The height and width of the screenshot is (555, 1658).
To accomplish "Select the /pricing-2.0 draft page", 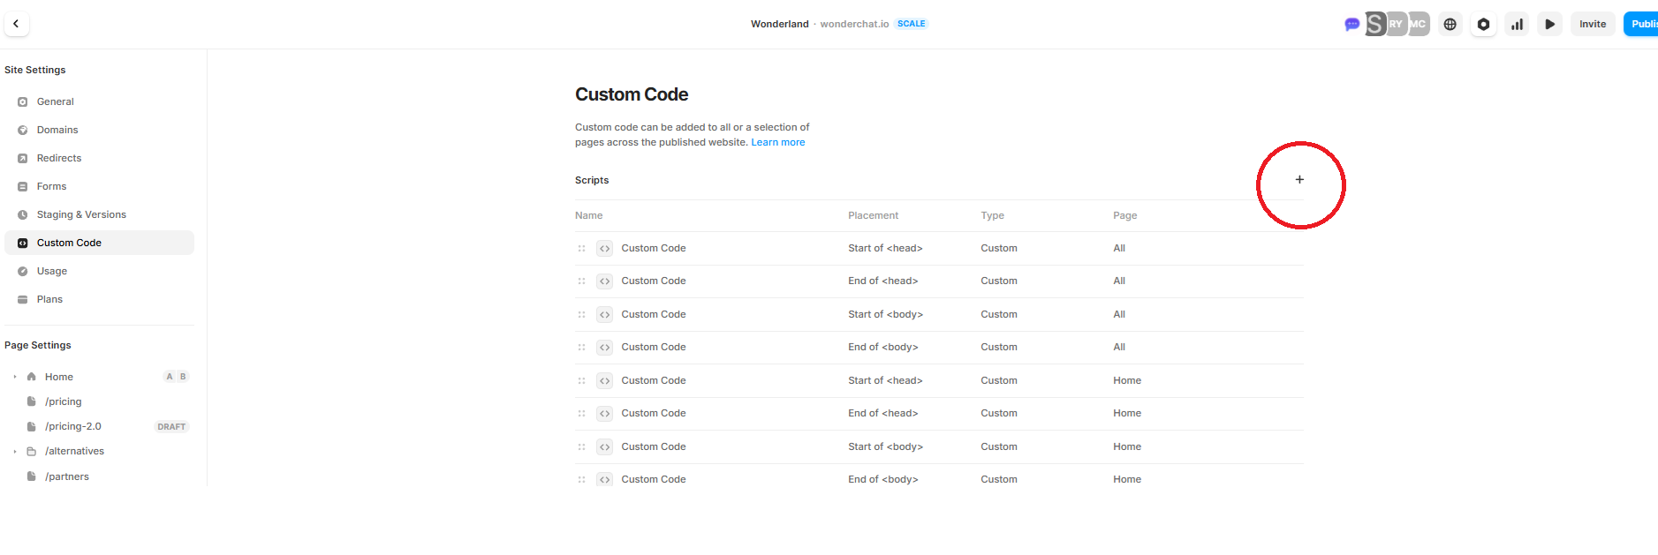I will pyautogui.click(x=73, y=426).
